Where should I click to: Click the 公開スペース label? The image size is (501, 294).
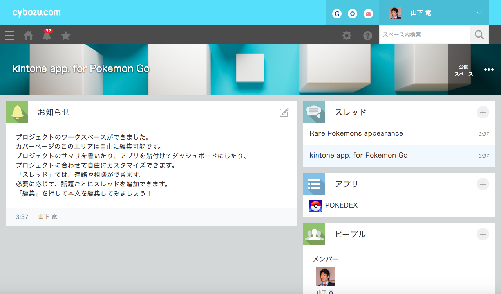click(x=464, y=70)
